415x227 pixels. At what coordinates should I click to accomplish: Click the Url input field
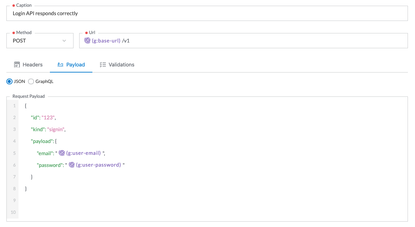243,40
